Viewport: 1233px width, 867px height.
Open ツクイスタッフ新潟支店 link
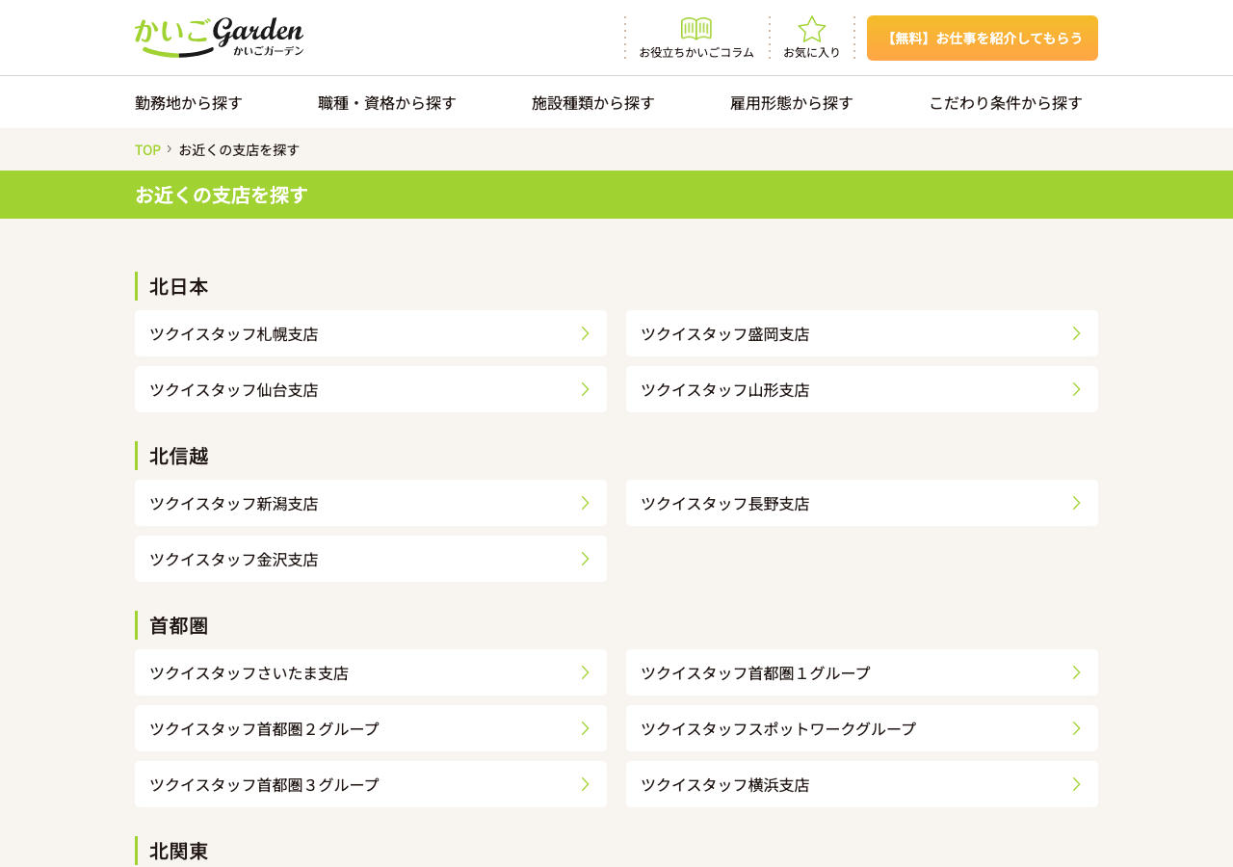(371, 503)
